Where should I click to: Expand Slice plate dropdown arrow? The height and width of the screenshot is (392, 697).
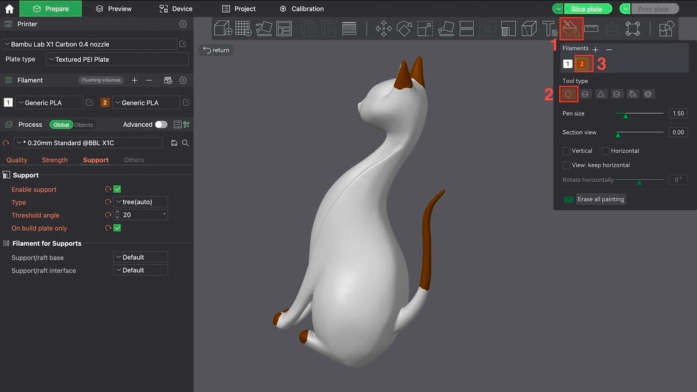click(x=558, y=9)
